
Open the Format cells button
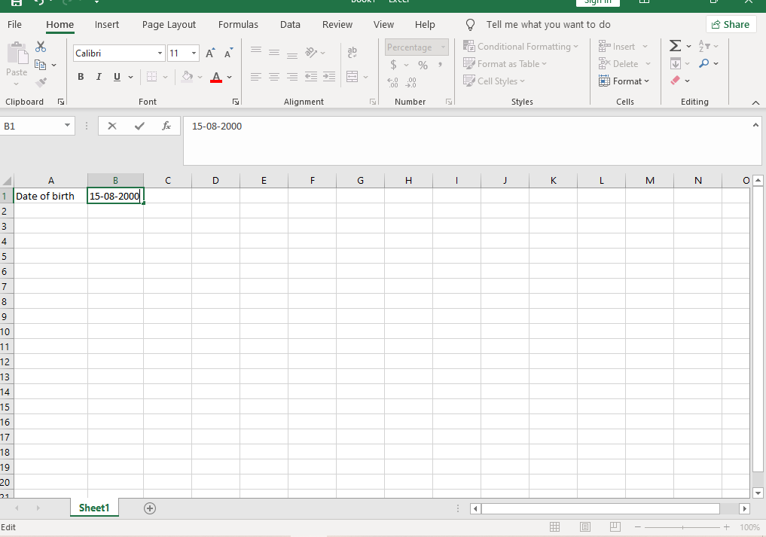624,81
